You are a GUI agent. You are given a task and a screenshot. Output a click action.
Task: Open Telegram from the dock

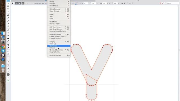3,51
